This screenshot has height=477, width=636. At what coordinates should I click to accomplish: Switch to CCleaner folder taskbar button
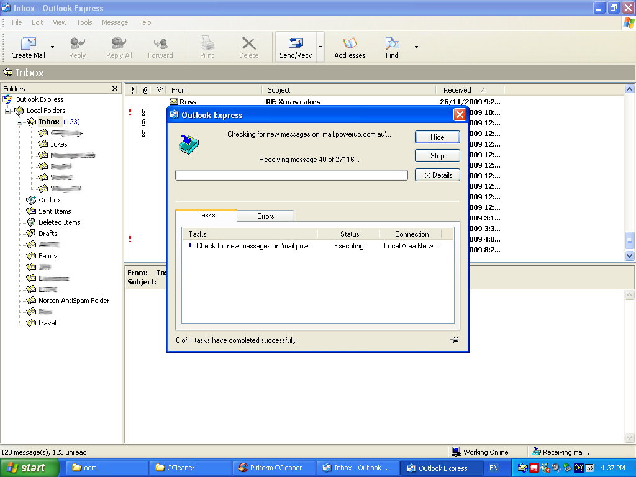[x=190, y=468]
